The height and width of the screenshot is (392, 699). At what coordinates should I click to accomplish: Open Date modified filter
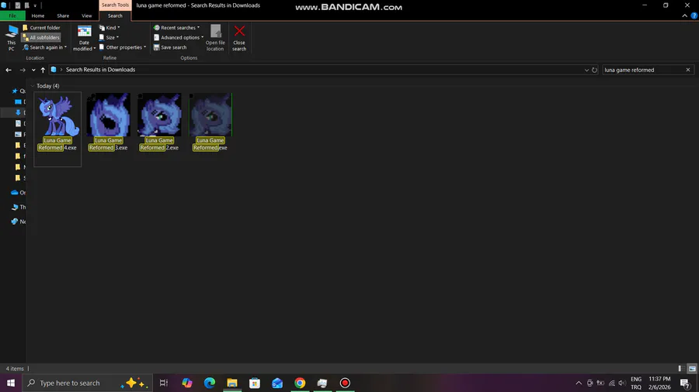[x=84, y=38]
